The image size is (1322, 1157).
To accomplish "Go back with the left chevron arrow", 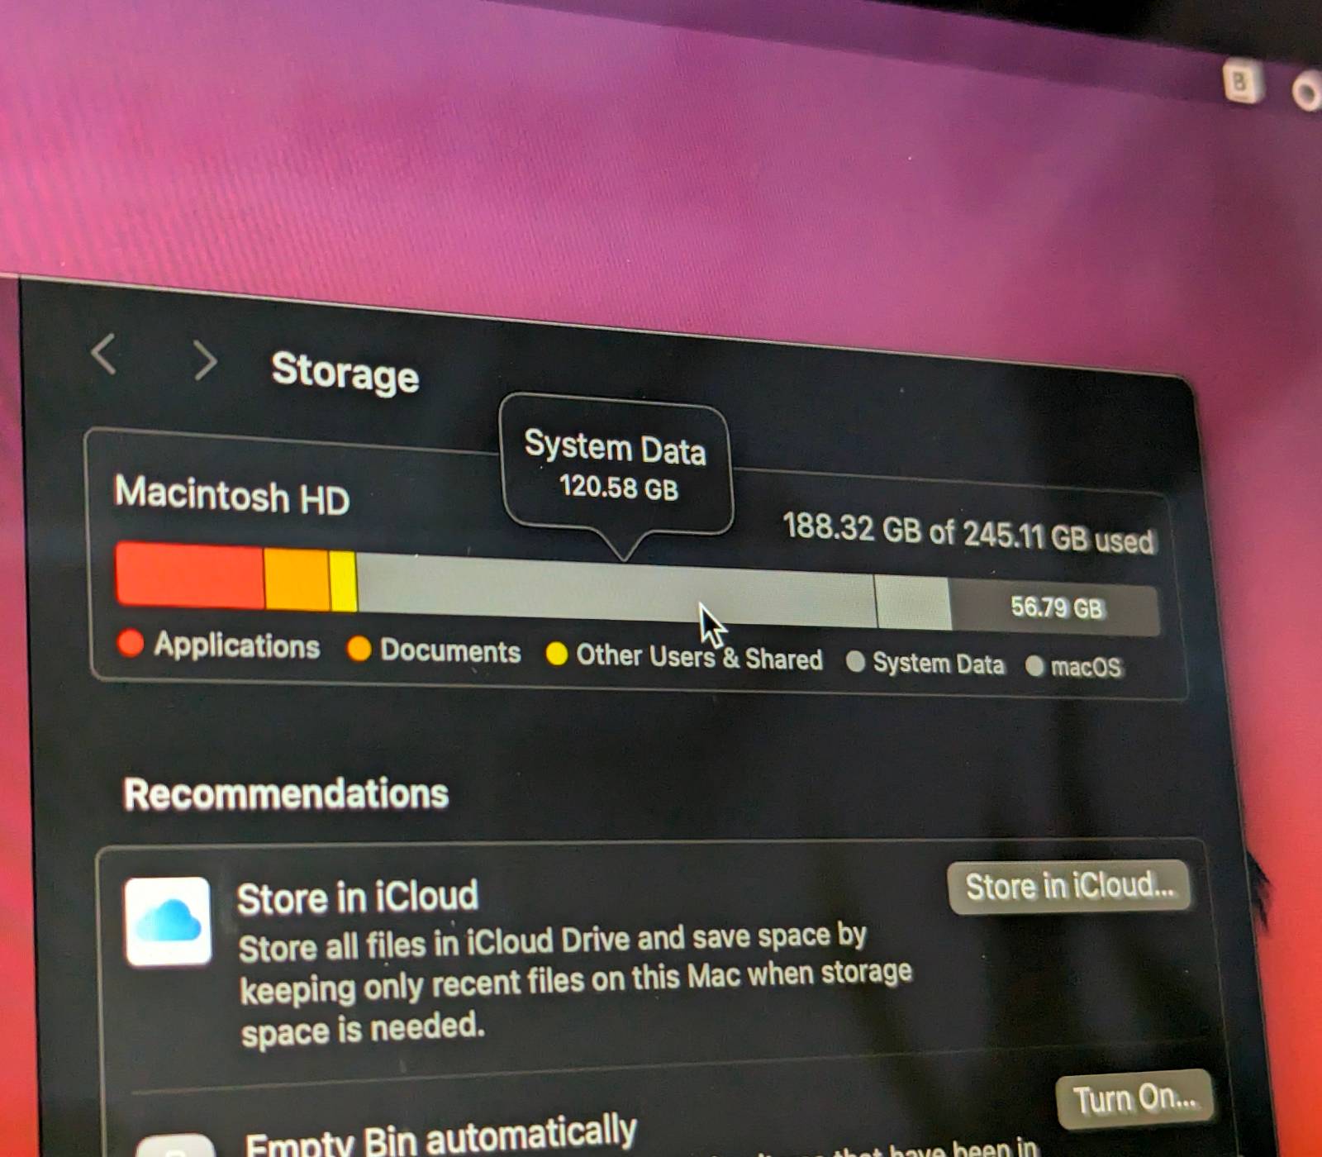I will [103, 354].
